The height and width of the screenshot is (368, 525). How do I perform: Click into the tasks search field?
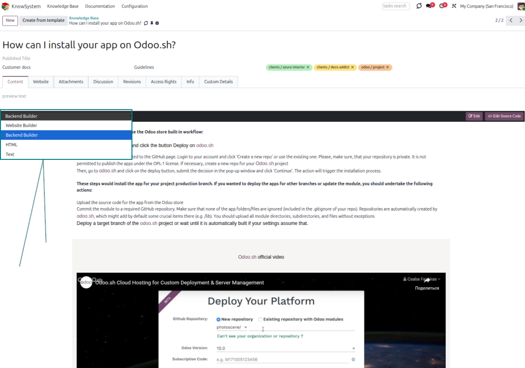point(395,7)
